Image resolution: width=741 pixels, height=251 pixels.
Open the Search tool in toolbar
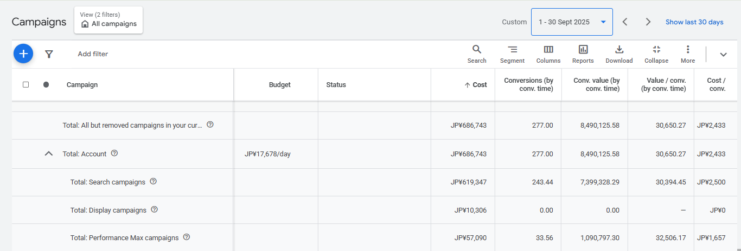(x=477, y=54)
